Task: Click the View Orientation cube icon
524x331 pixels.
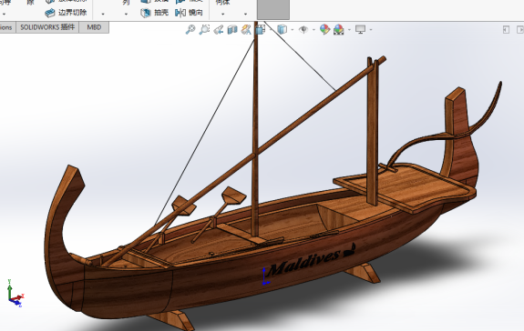Action: click(261, 29)
